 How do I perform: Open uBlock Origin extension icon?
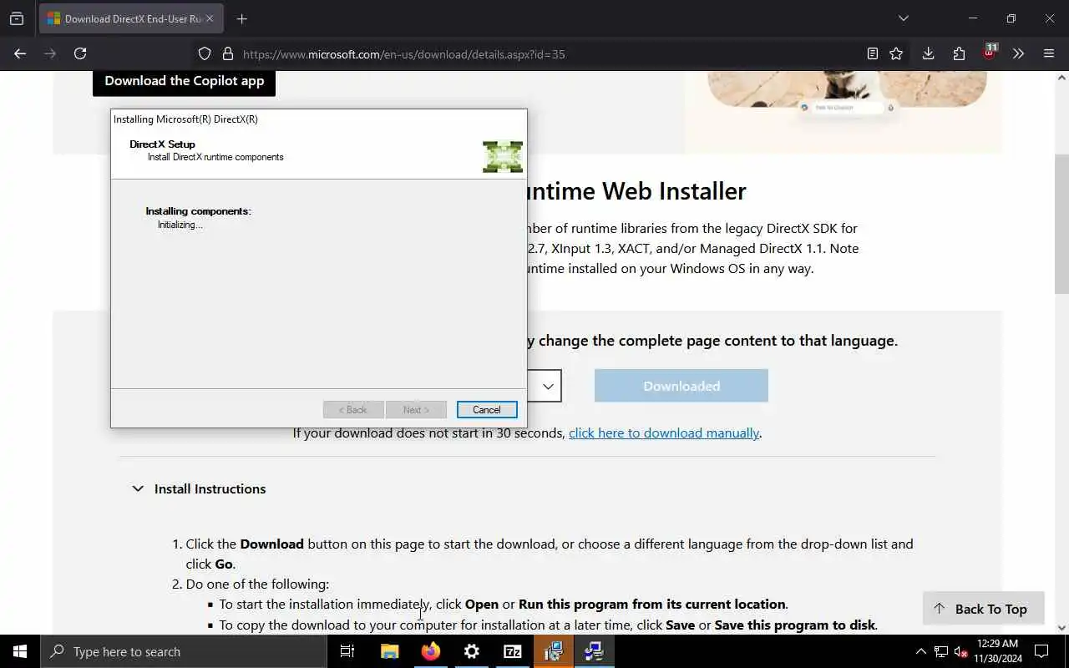click(x=990, y=52)
